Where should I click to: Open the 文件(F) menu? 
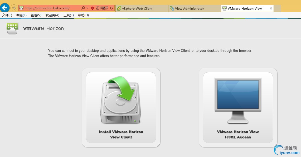coord(7,15)
